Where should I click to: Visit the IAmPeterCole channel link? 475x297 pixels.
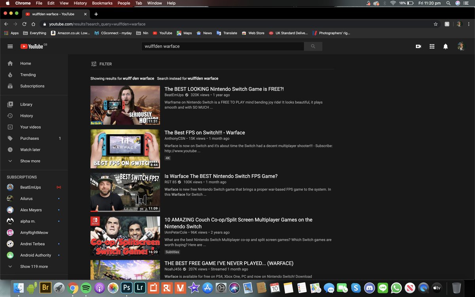click(x=176, y=232)
